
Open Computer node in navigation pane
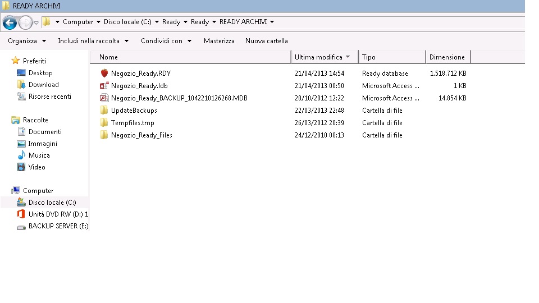point(38,191)
